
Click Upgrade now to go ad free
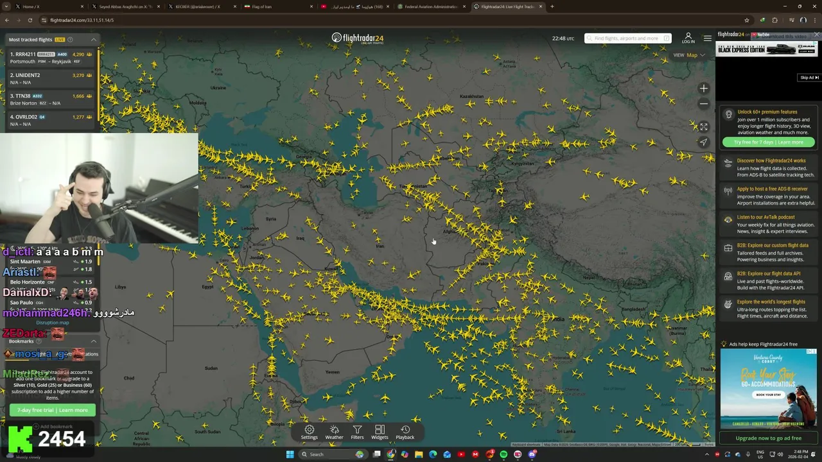tap(769, 438)
